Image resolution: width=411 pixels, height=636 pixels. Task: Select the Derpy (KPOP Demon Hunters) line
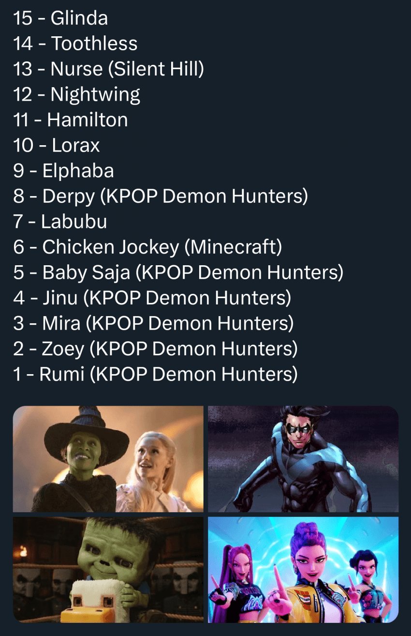click(x=161, y=196)
